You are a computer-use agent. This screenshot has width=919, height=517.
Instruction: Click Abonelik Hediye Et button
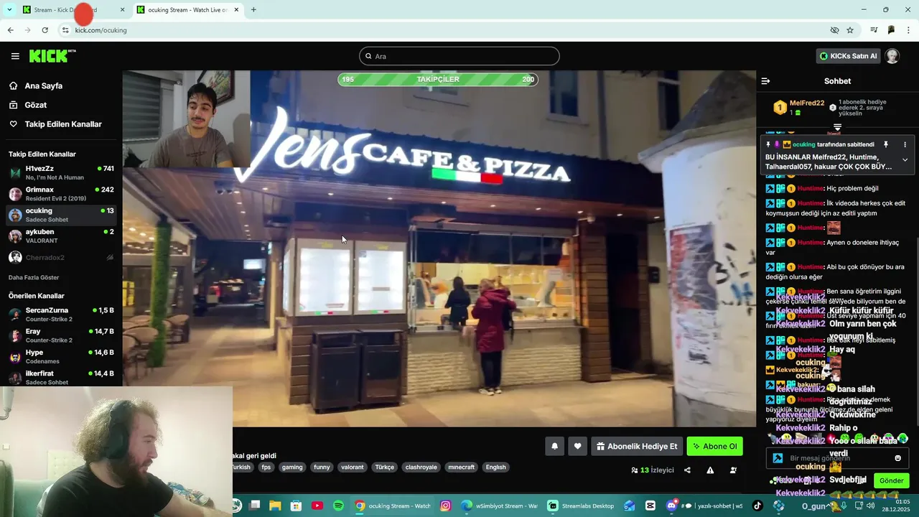637,446
